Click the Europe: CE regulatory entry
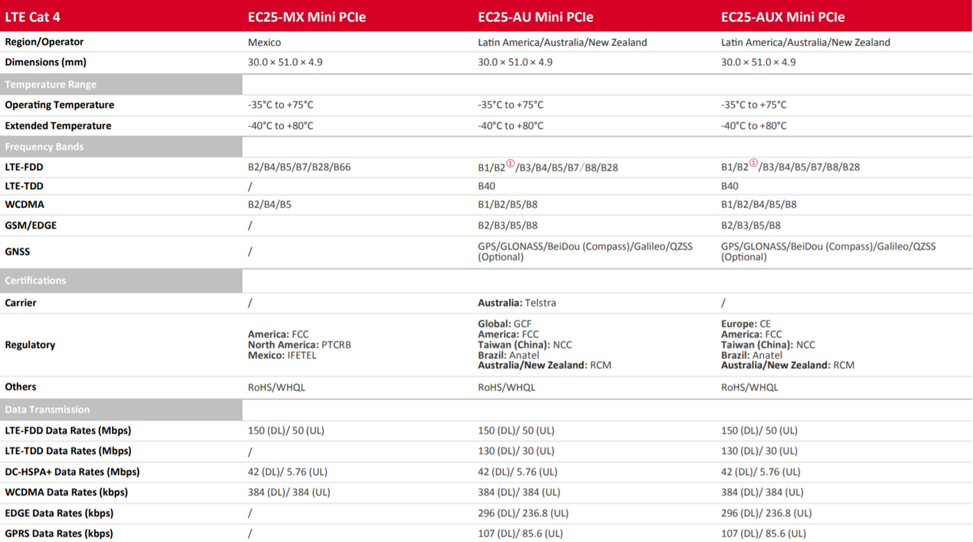Image resolution: width=973 pixels, height=542 pixels. pos(747,324)
